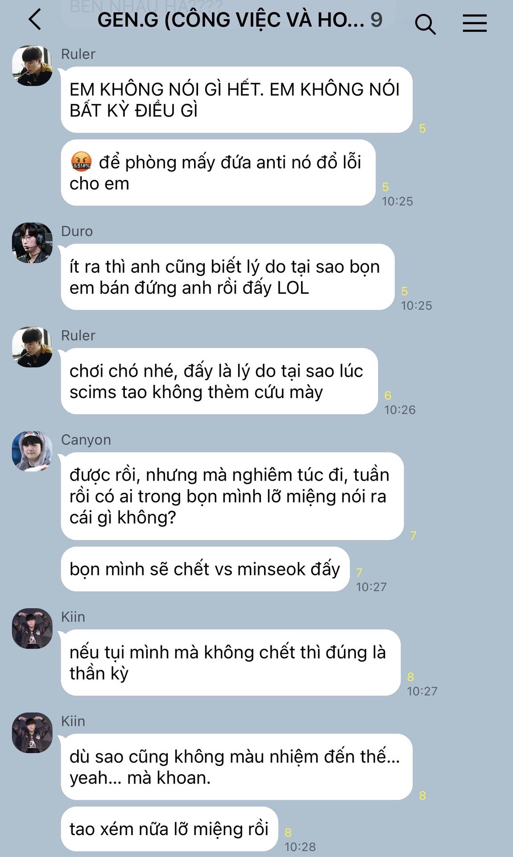Image resolution: width=513 pixels, height=857 pixels.
Task: Tap Ruler's avatar beside 'chơi chó nhé' message
Action: click(32, 347)
